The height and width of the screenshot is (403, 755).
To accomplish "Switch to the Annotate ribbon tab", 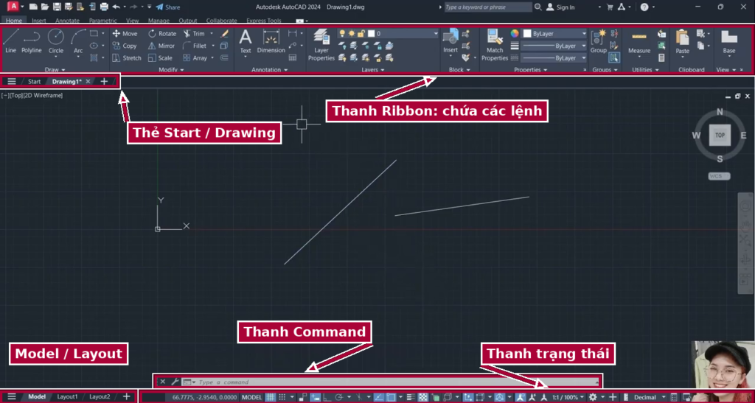I will coord(67,21).
